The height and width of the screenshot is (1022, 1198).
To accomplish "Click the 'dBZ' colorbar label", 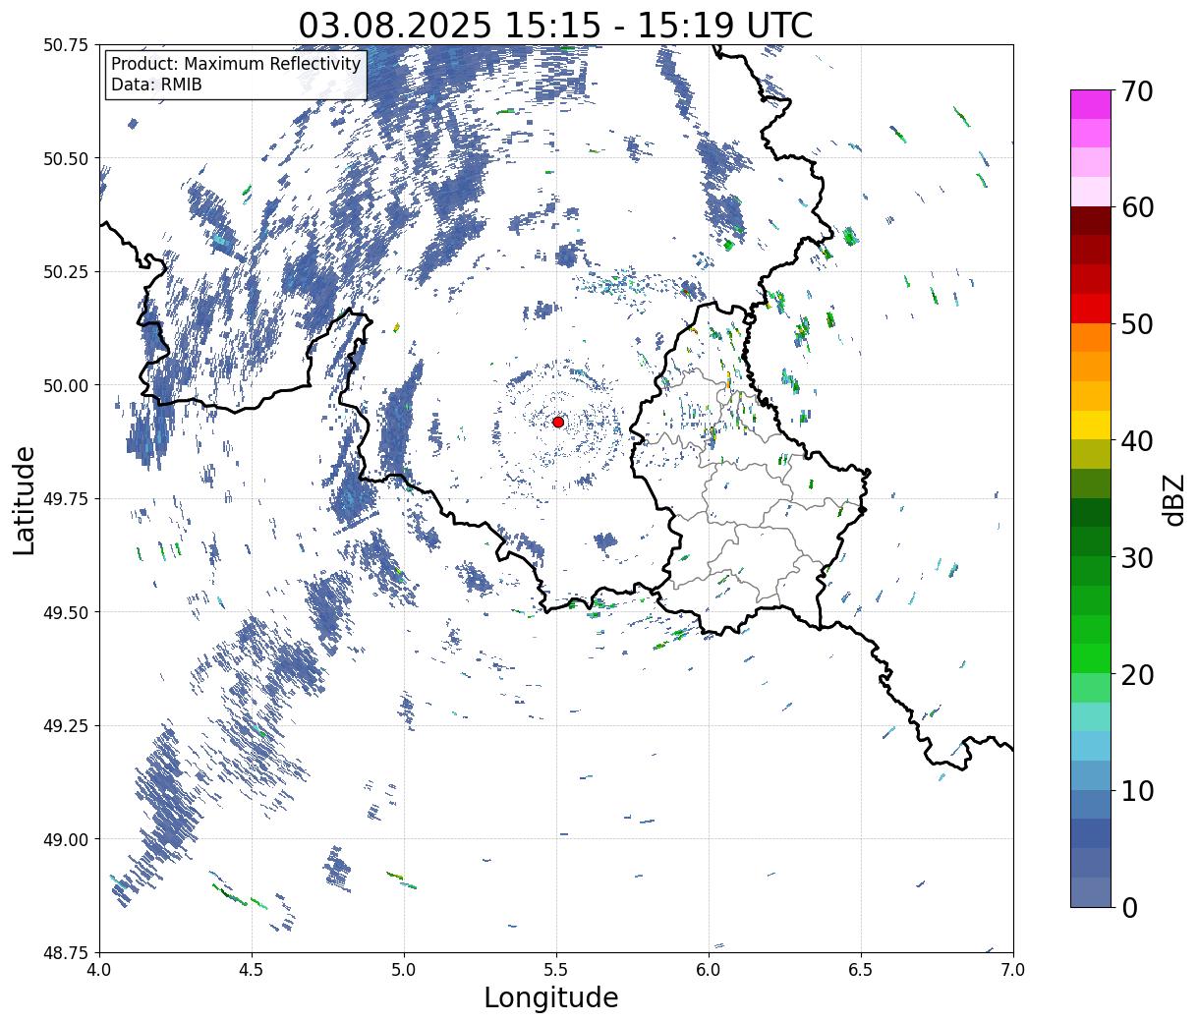I will pos(1173,498).
